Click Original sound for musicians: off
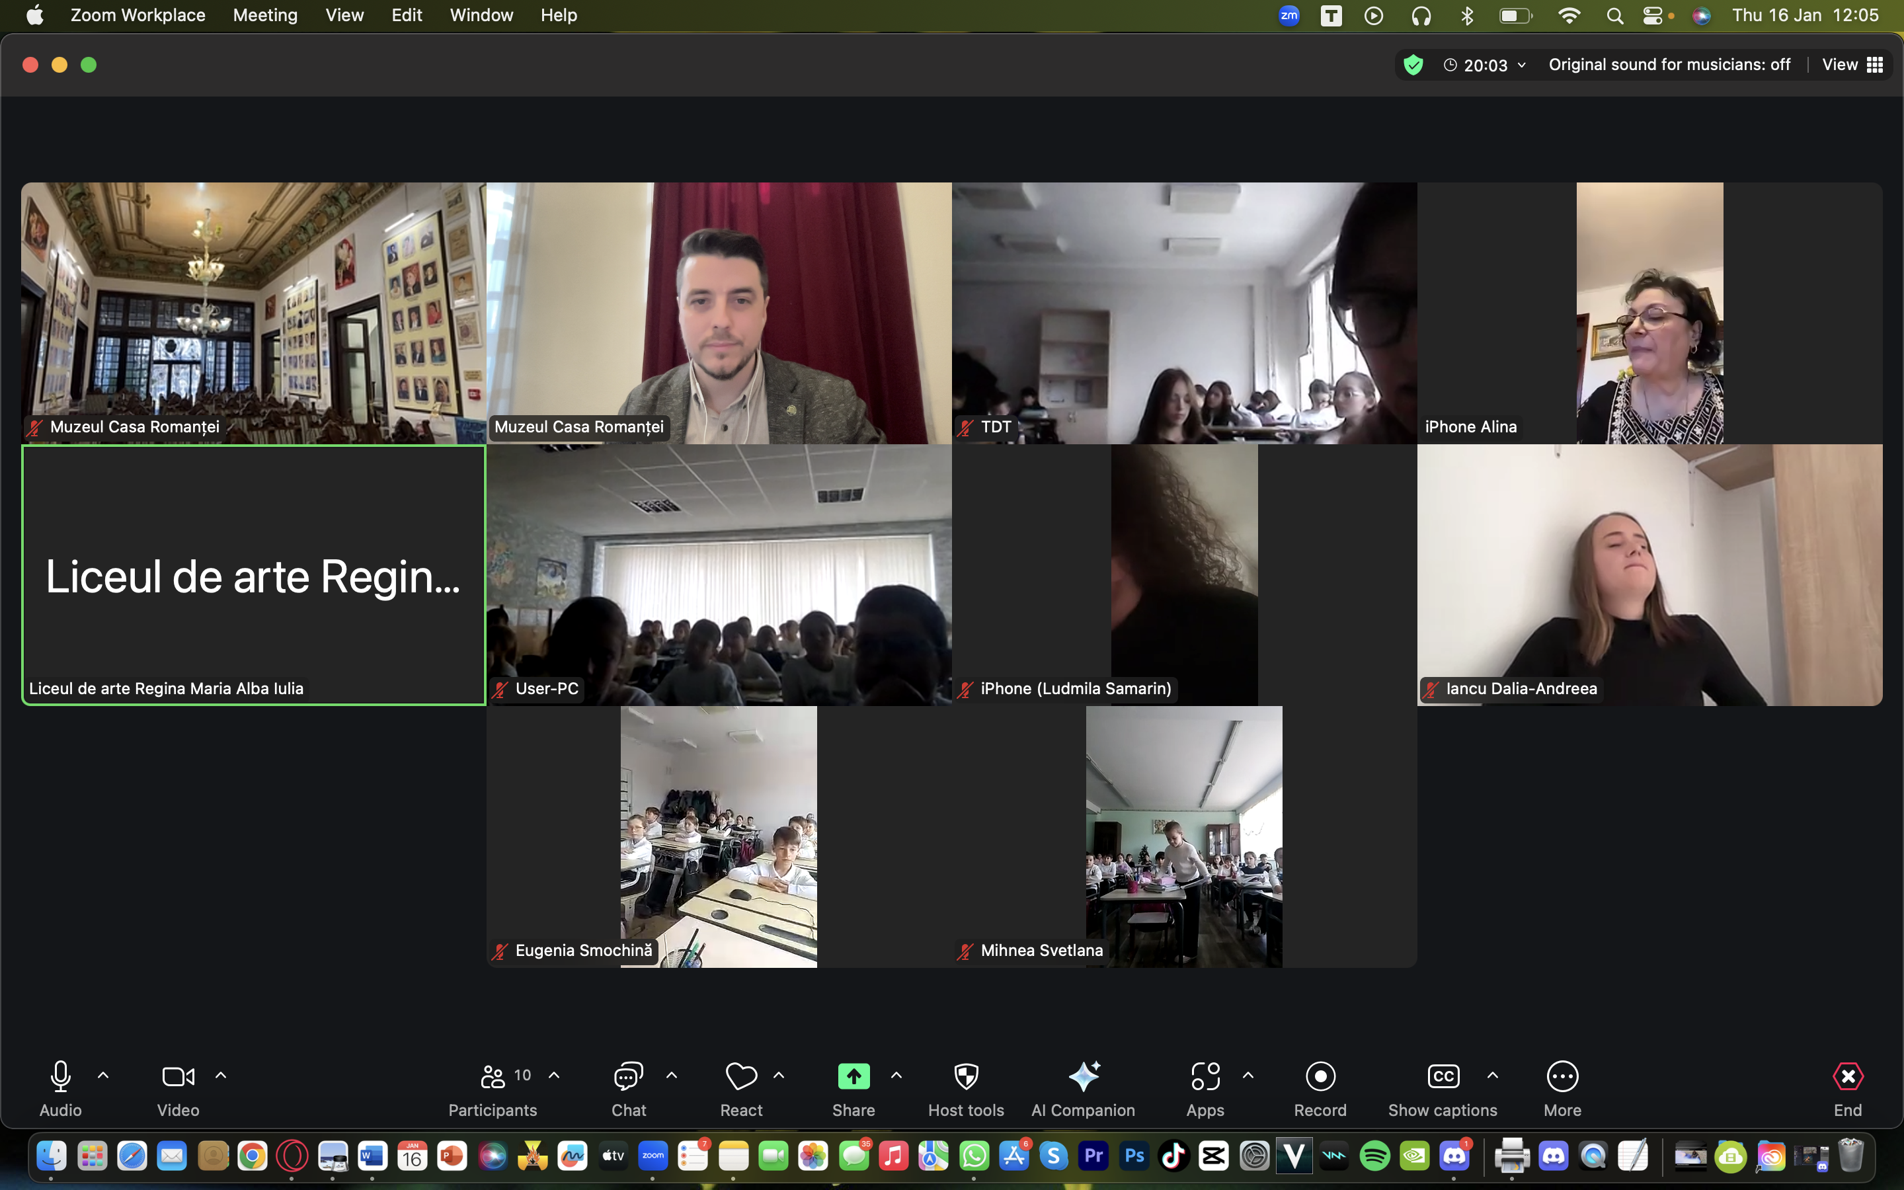Viewport: 1904px width, 1190px height. [x=1669, y=65]
